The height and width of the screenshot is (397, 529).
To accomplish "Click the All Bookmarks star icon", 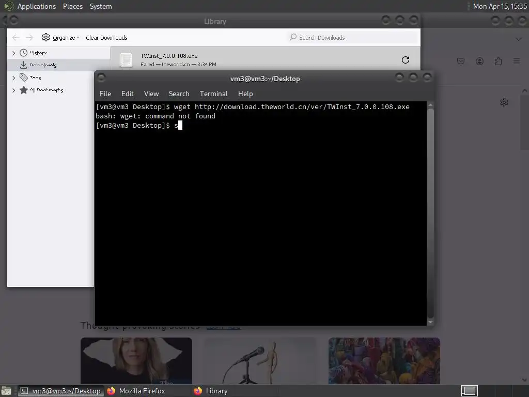I will point(23,90).
